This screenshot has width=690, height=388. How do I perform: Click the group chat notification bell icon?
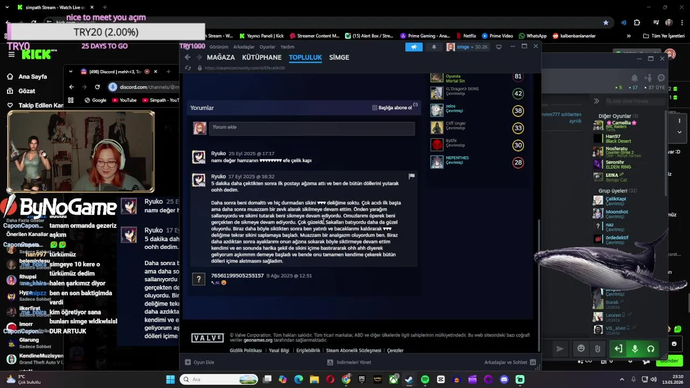(x=634, y=78)
